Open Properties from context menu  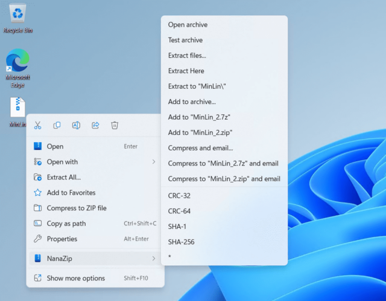[x=95, y=239]
